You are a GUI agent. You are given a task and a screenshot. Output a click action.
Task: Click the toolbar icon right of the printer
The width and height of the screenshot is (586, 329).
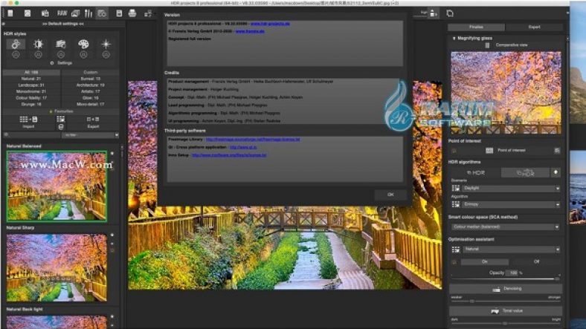pyautogui.click(x=148, y=14)
